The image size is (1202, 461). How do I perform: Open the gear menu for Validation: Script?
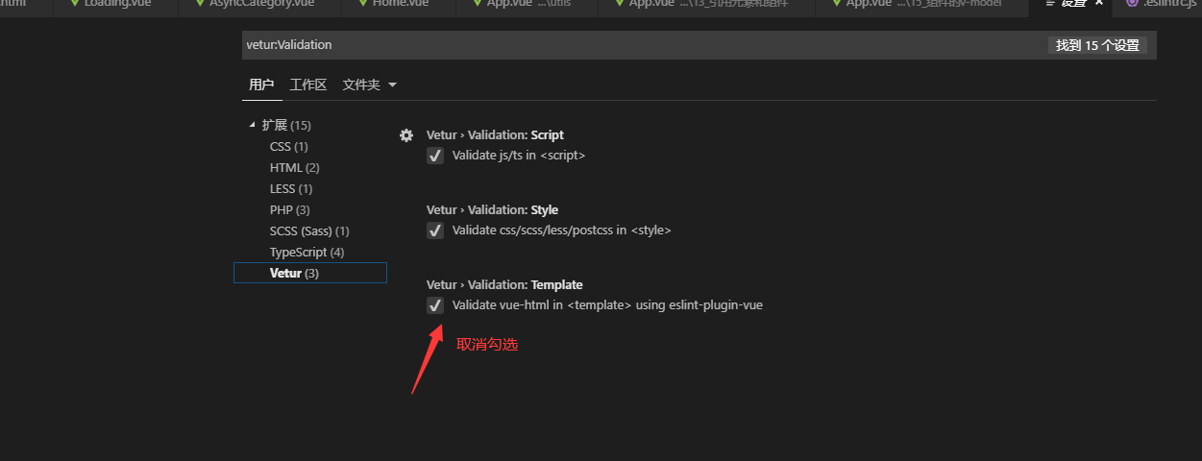point(406,135)
